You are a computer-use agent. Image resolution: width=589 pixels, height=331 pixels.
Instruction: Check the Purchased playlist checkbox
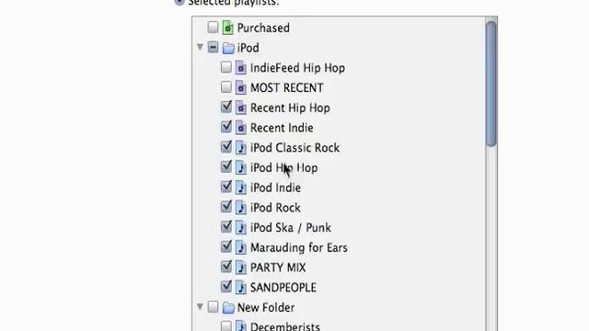pos(213,27)
